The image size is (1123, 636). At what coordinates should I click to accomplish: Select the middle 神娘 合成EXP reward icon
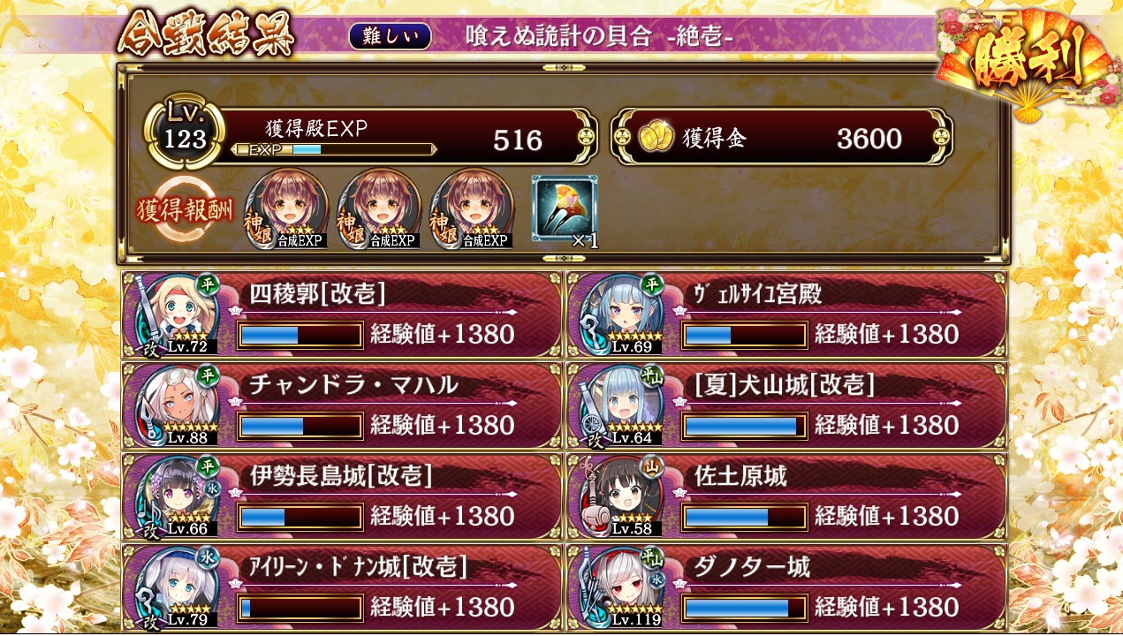(378, 208)
